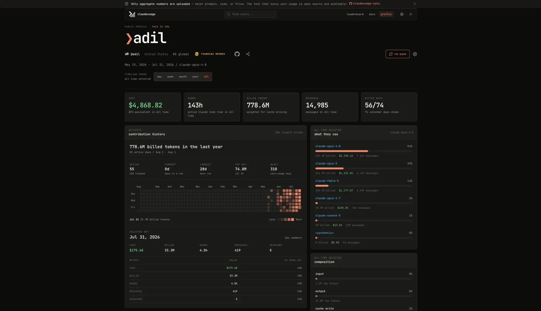Select the week timeline range

[170, 77]
